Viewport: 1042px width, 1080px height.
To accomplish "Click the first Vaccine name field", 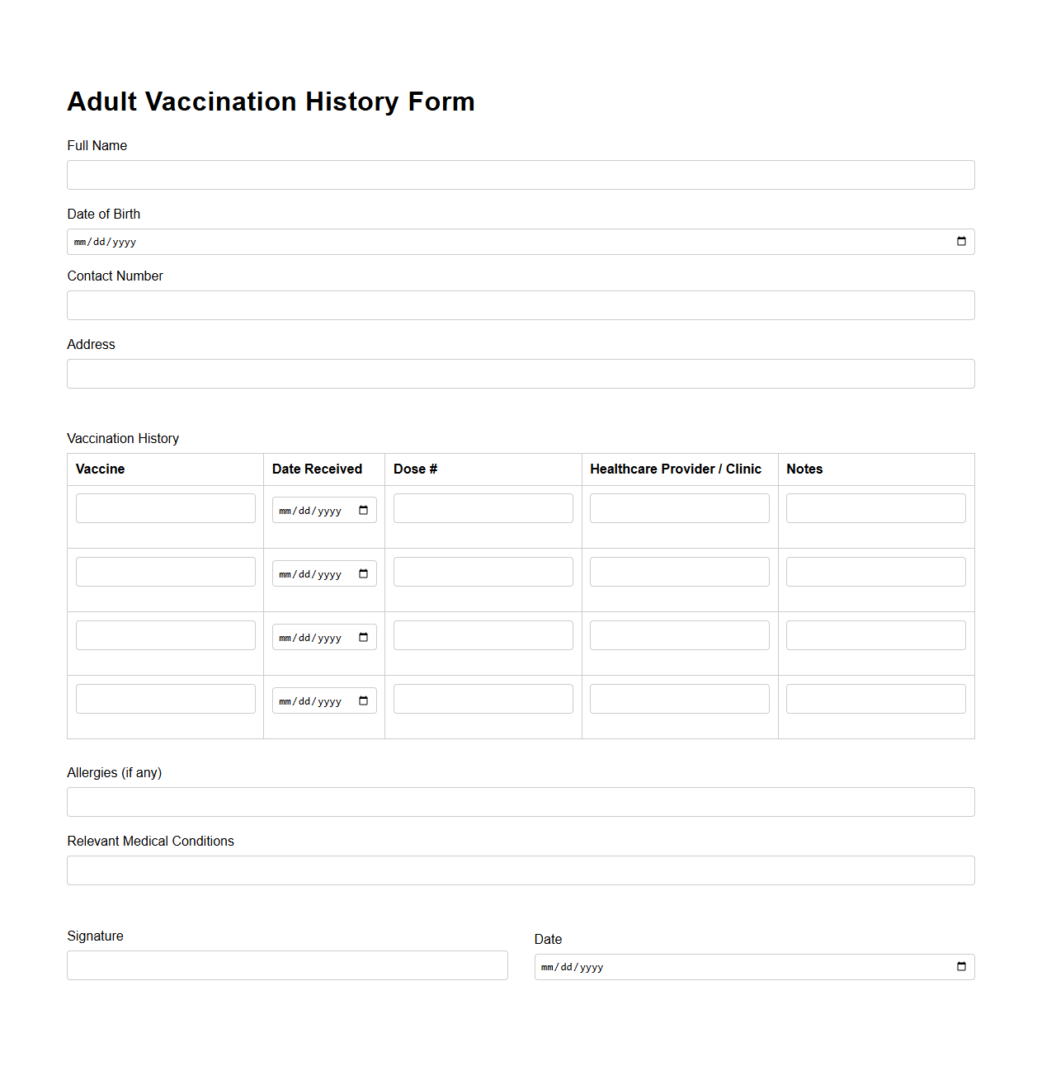I will (x=165, y=507).
